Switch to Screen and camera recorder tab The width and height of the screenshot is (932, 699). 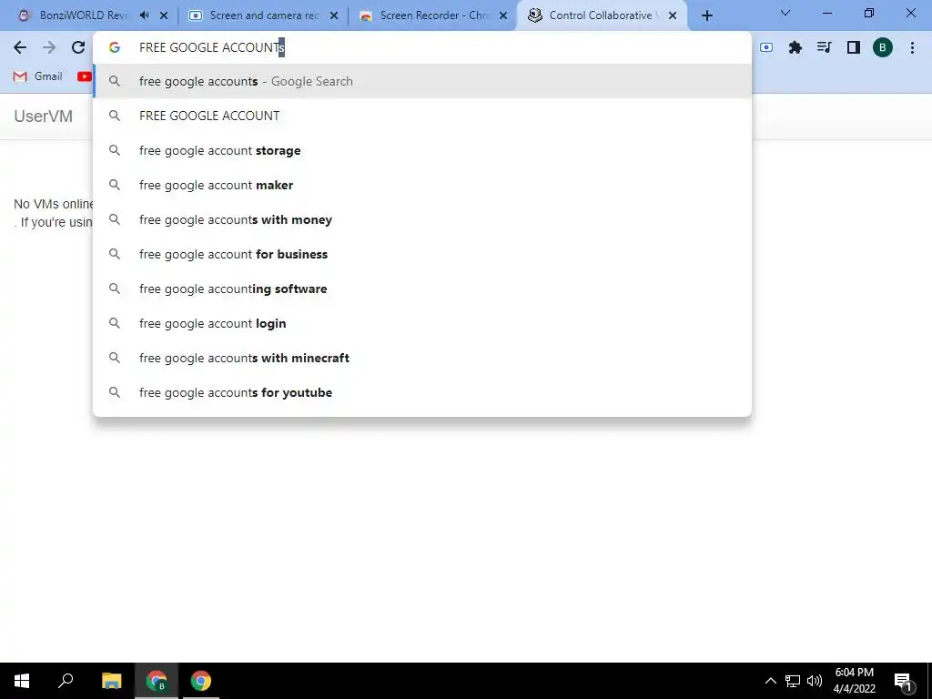[261, 15]
